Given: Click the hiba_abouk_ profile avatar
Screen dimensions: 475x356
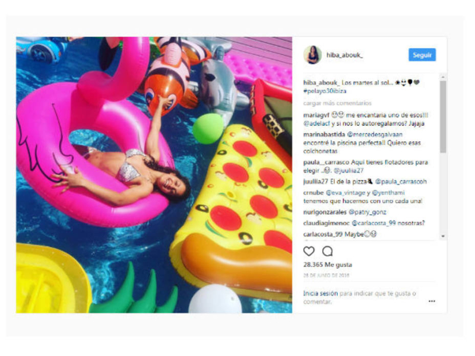Looking at the screenshot, I should pyautogui.click(x=312, y=55).
